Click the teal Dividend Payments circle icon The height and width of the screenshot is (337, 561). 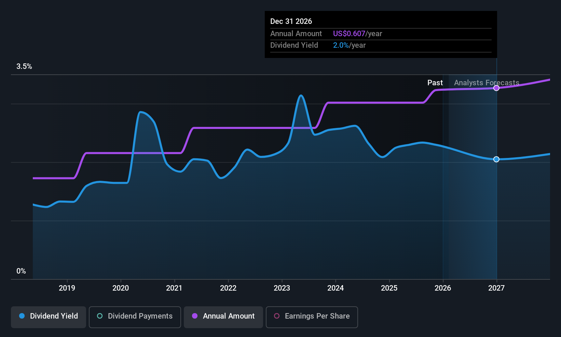(100, 316)
